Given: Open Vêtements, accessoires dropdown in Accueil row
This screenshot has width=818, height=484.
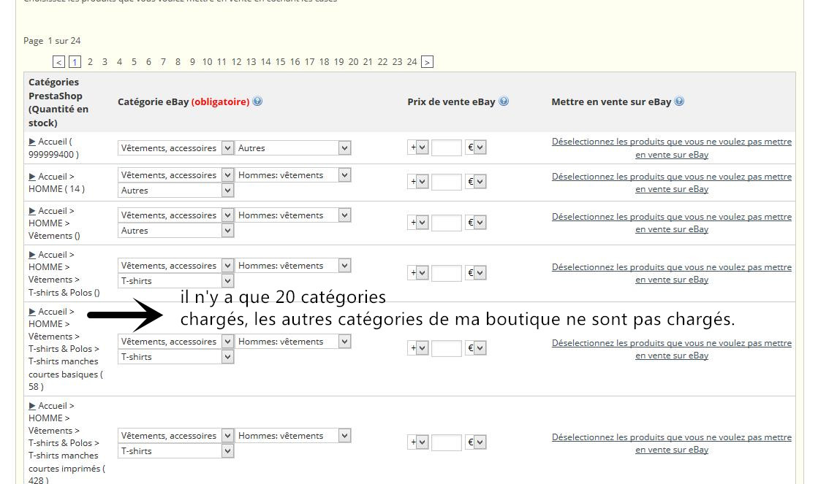Looking at the screenshot, I should (x=175, y=148).
